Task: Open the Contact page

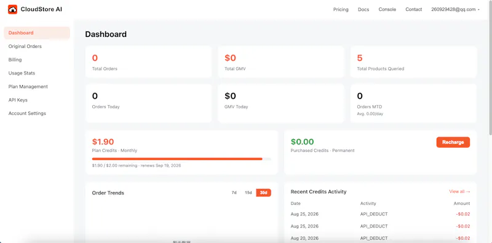Action: [x=413, y=9]
